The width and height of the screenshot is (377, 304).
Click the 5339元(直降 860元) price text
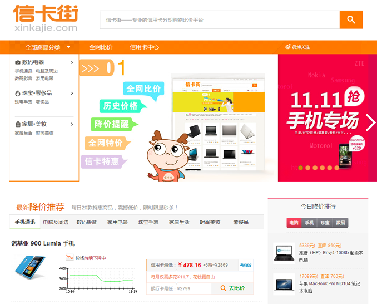coord(320,246)
